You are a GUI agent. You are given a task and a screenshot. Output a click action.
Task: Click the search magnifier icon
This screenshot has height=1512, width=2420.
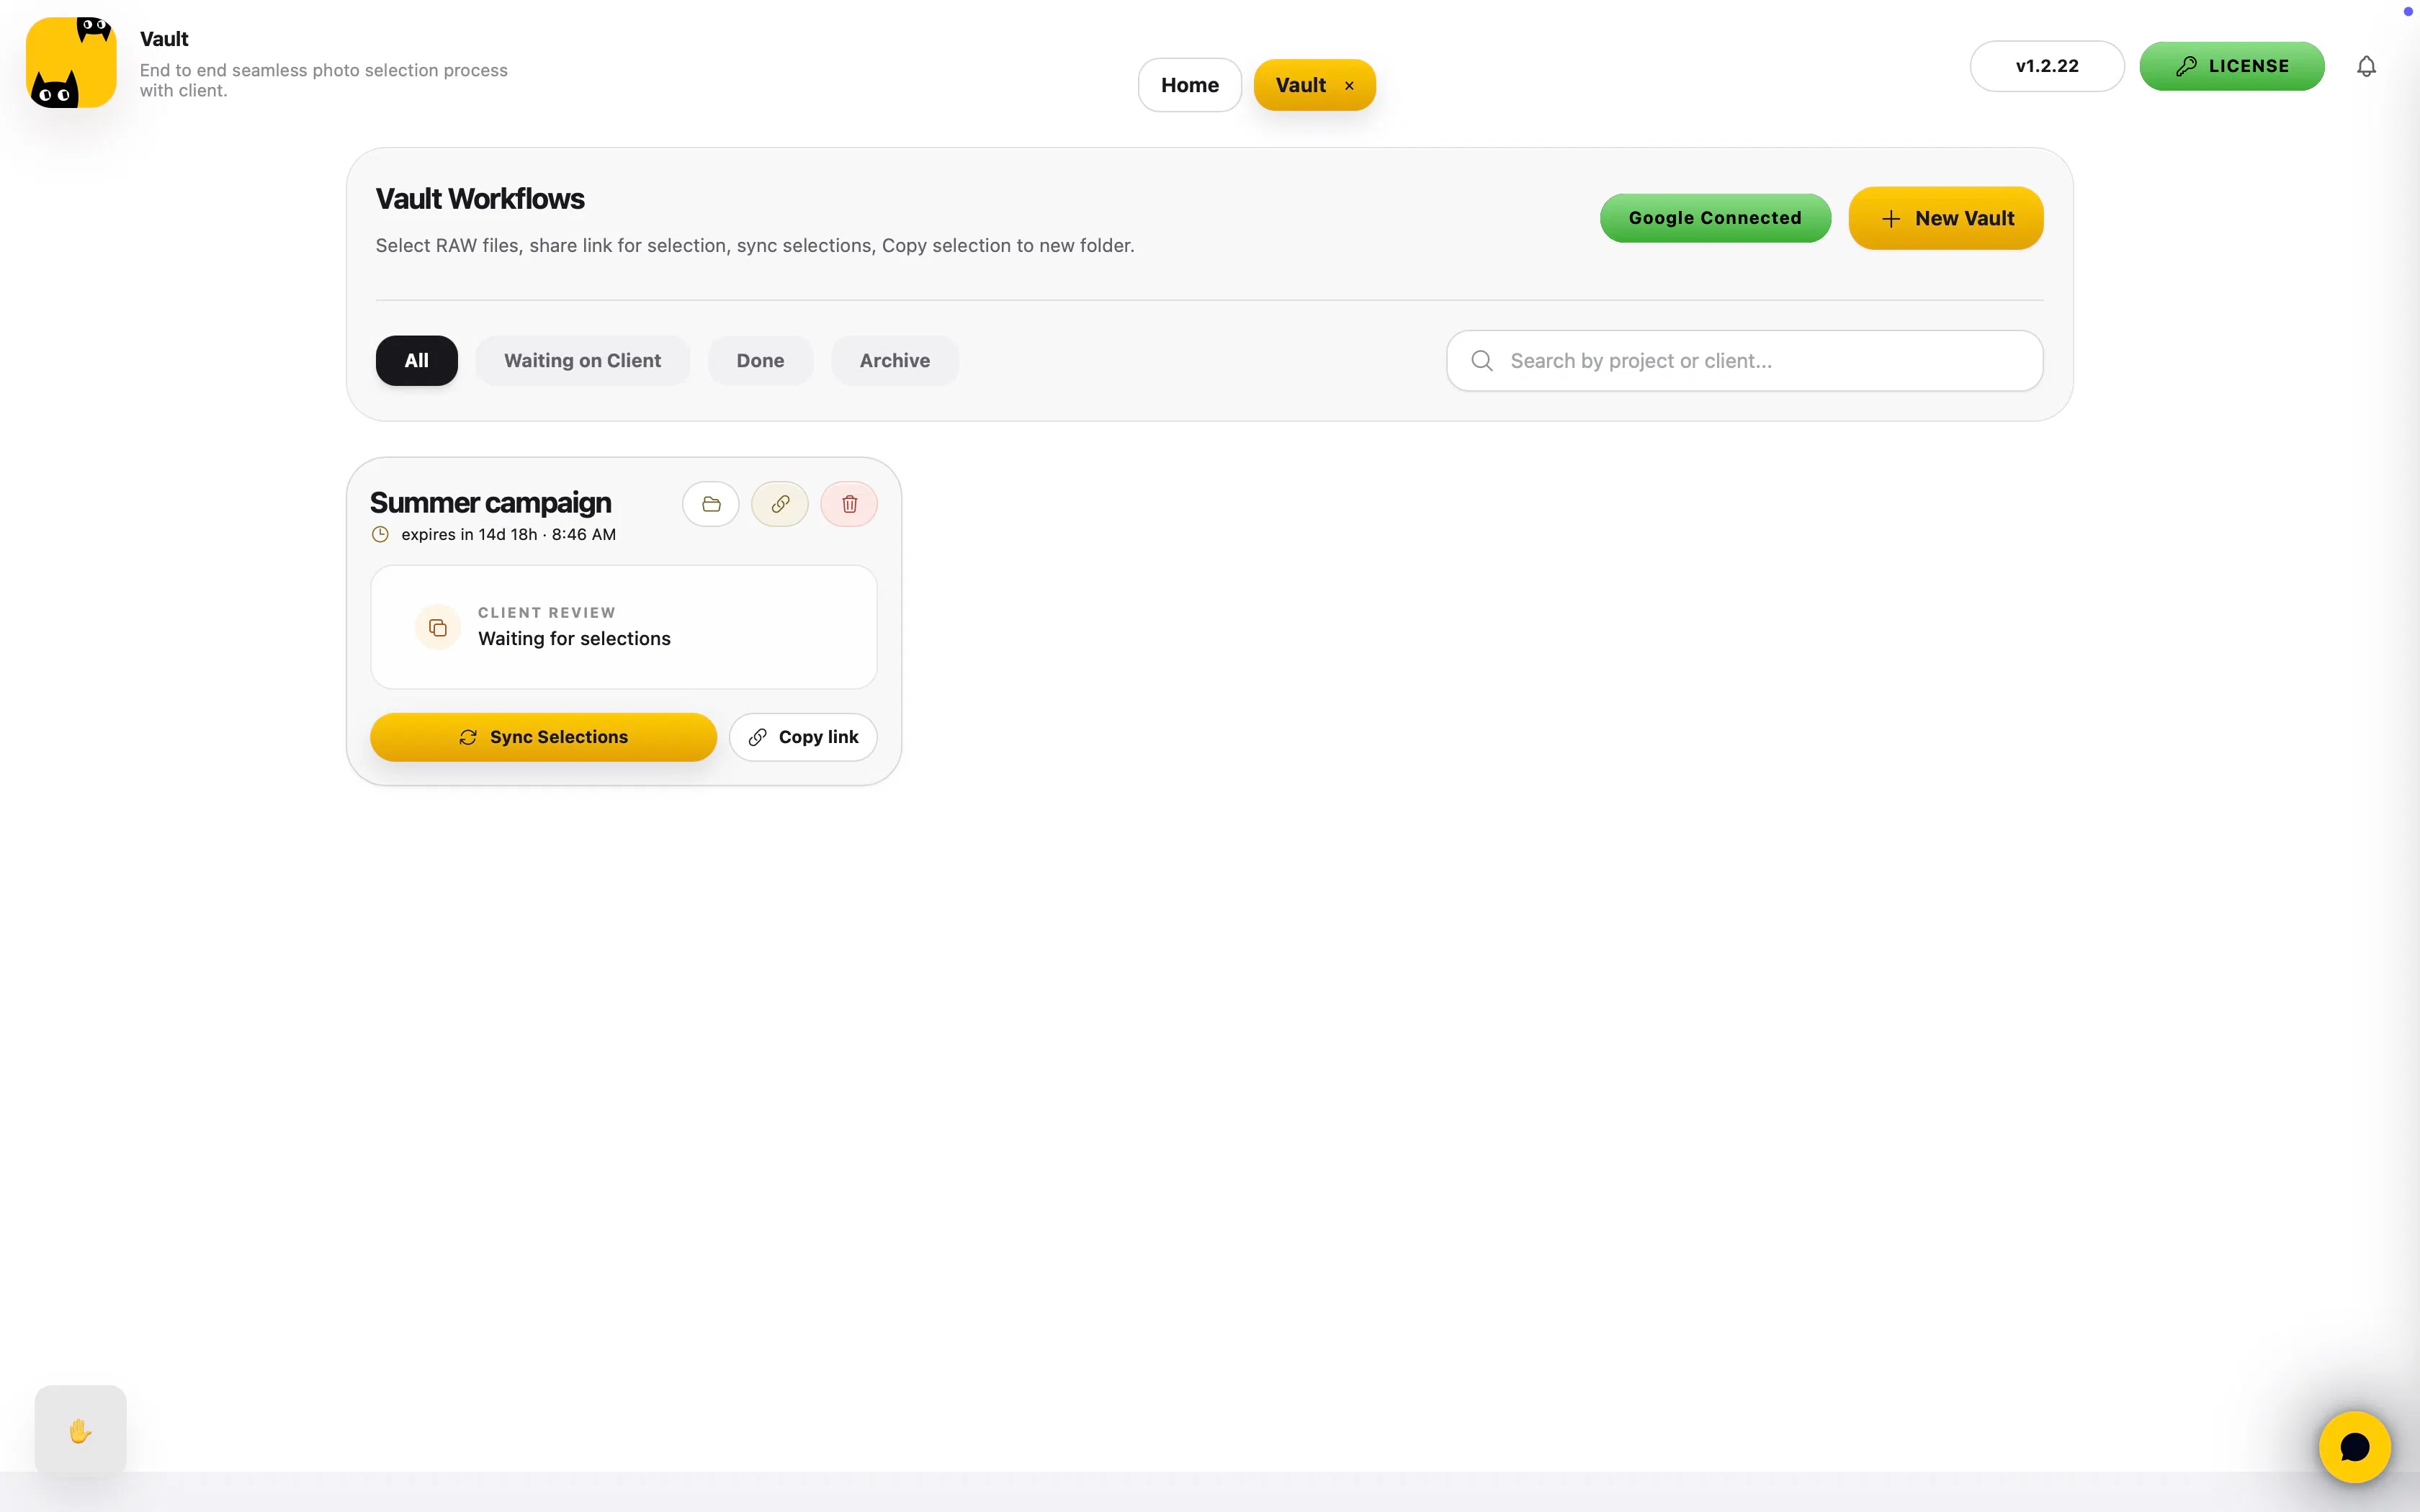(x=1482, y=361)
